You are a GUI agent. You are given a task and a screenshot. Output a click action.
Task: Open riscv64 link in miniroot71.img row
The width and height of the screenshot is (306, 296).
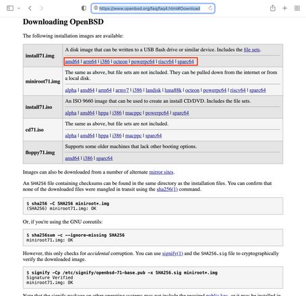tap(238, 90)
